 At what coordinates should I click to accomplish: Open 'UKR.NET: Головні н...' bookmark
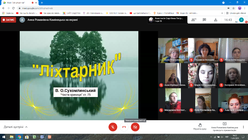pyautogui.click(x=116, y=13)
